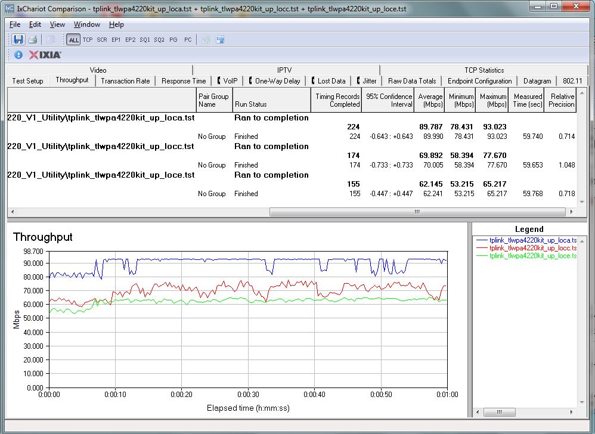The width and height of the screenshot is (595, 434).
Task: Select the EP1 filter button
Action: (116, 39)
